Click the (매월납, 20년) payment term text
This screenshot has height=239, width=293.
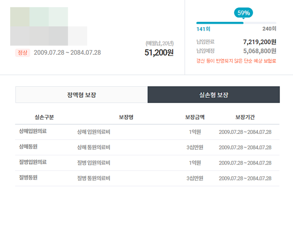[x=160, y=43]
